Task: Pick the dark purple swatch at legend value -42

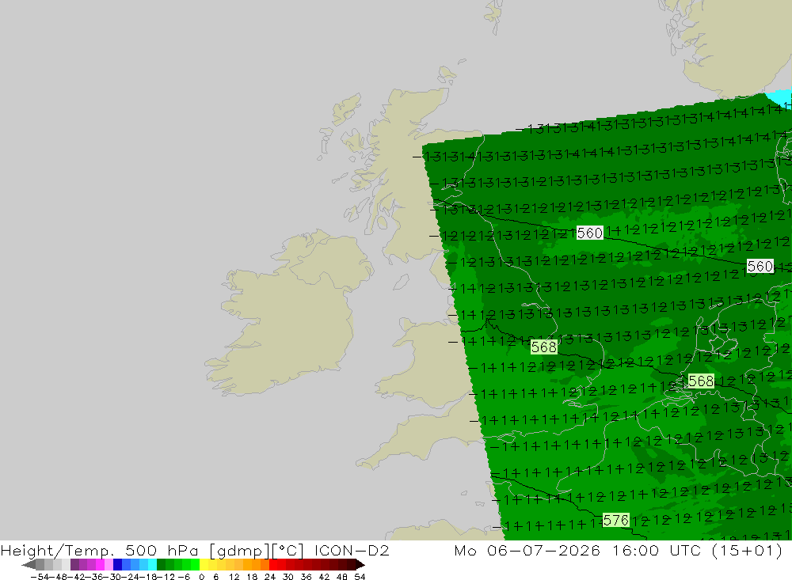Action: tap(74, 564)
